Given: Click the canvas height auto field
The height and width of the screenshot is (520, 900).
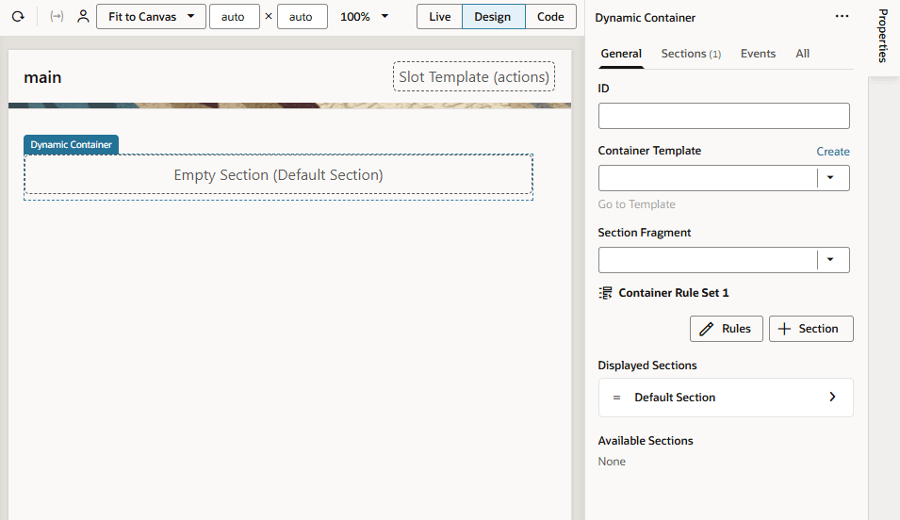Looking at the screenshot, I should [302, 17].
